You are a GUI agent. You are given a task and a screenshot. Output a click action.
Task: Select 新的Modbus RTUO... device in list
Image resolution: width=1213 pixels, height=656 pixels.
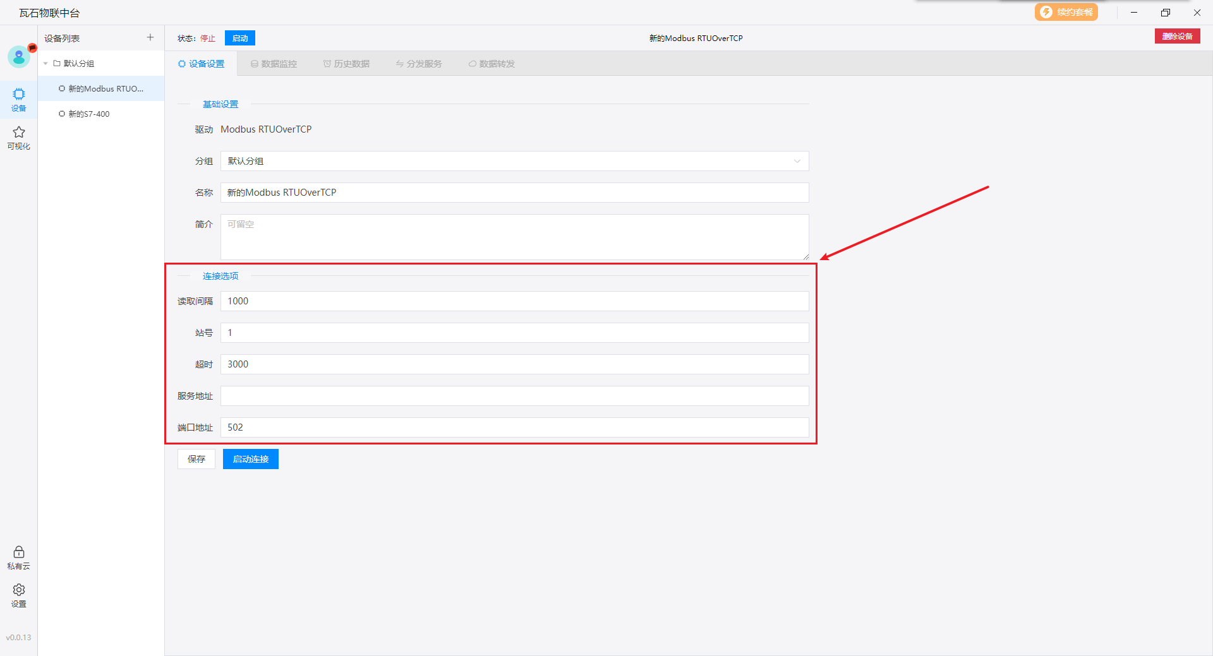pyautogui.click(x=106, y=89)
